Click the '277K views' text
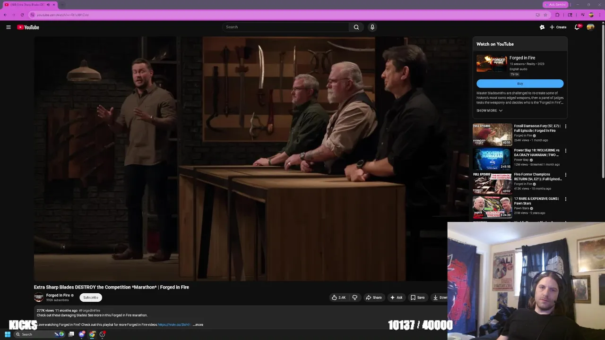Viewport: 605px width, 340px height. point(45,311)
